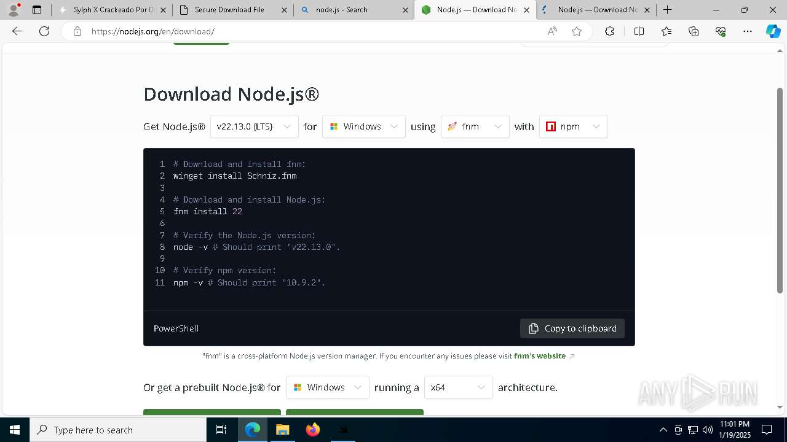Open prebuilt Windows OS dropdown
This screenshot has width=787, height=442.
pos(328,387)
